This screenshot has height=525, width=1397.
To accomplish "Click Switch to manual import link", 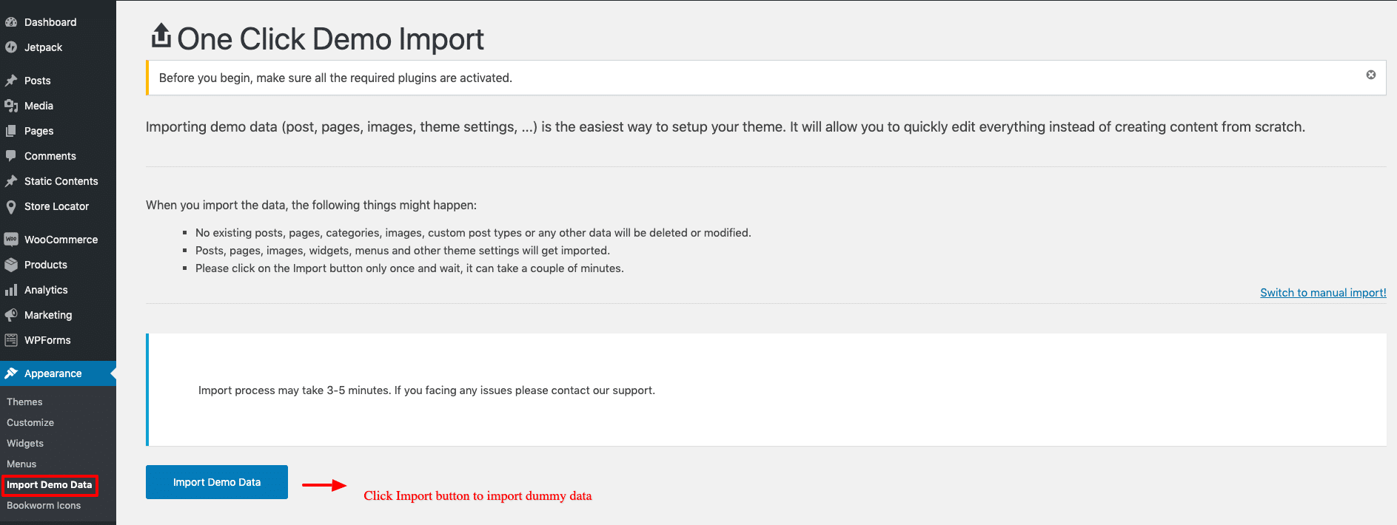I will point(1323,293).
